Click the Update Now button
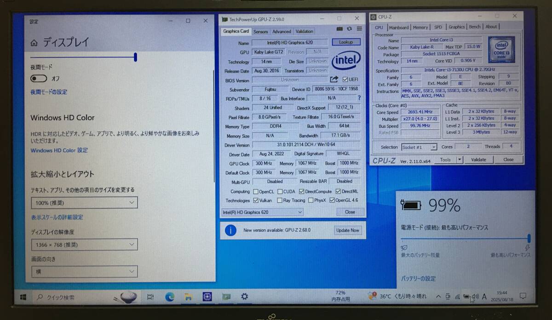The height and width of the screenshot is (320, 552). point(348,230)
